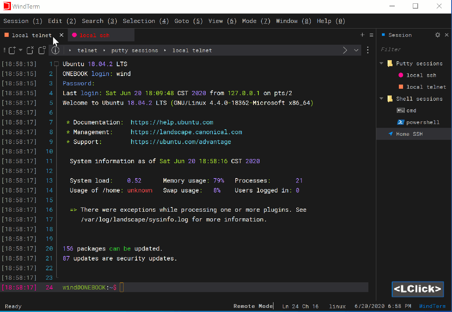The image size is (452, 312).
Task: Click the cmd session icon
Action: pos(401,111)
